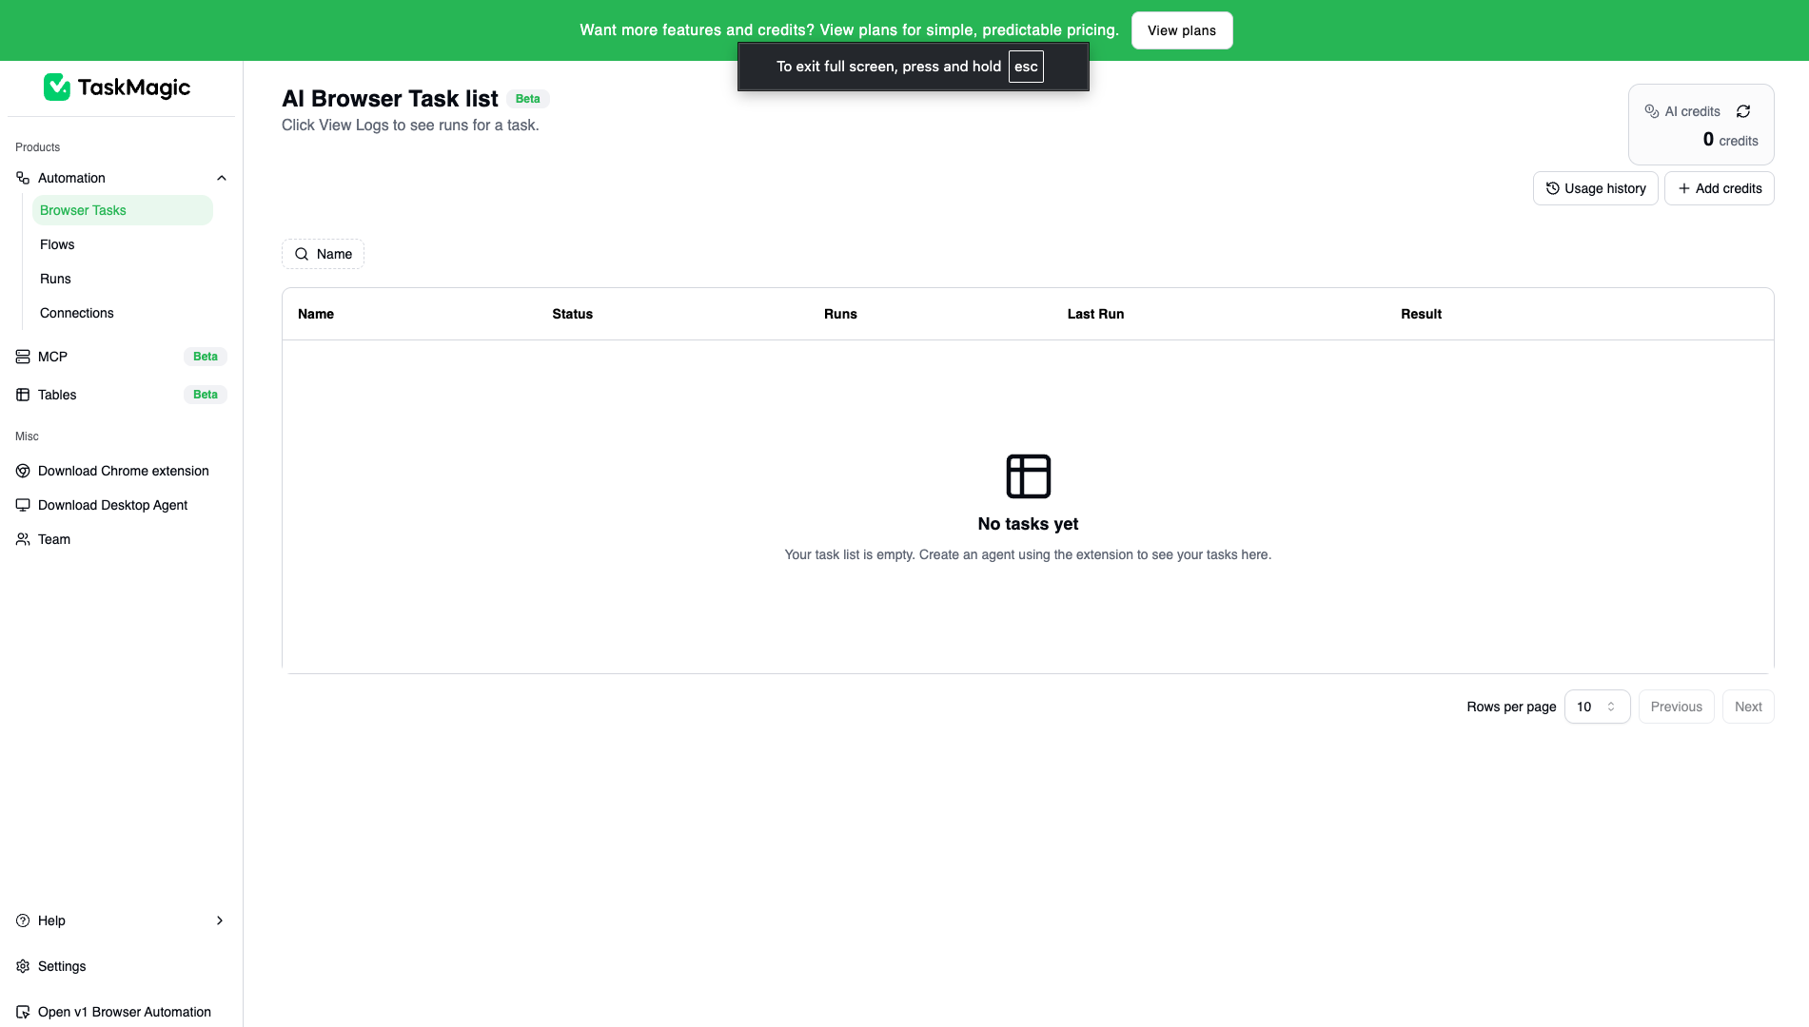Viewport: 1809px width, 1027px height.
Task: Open Usage history
Action: tap(1595, 188)
